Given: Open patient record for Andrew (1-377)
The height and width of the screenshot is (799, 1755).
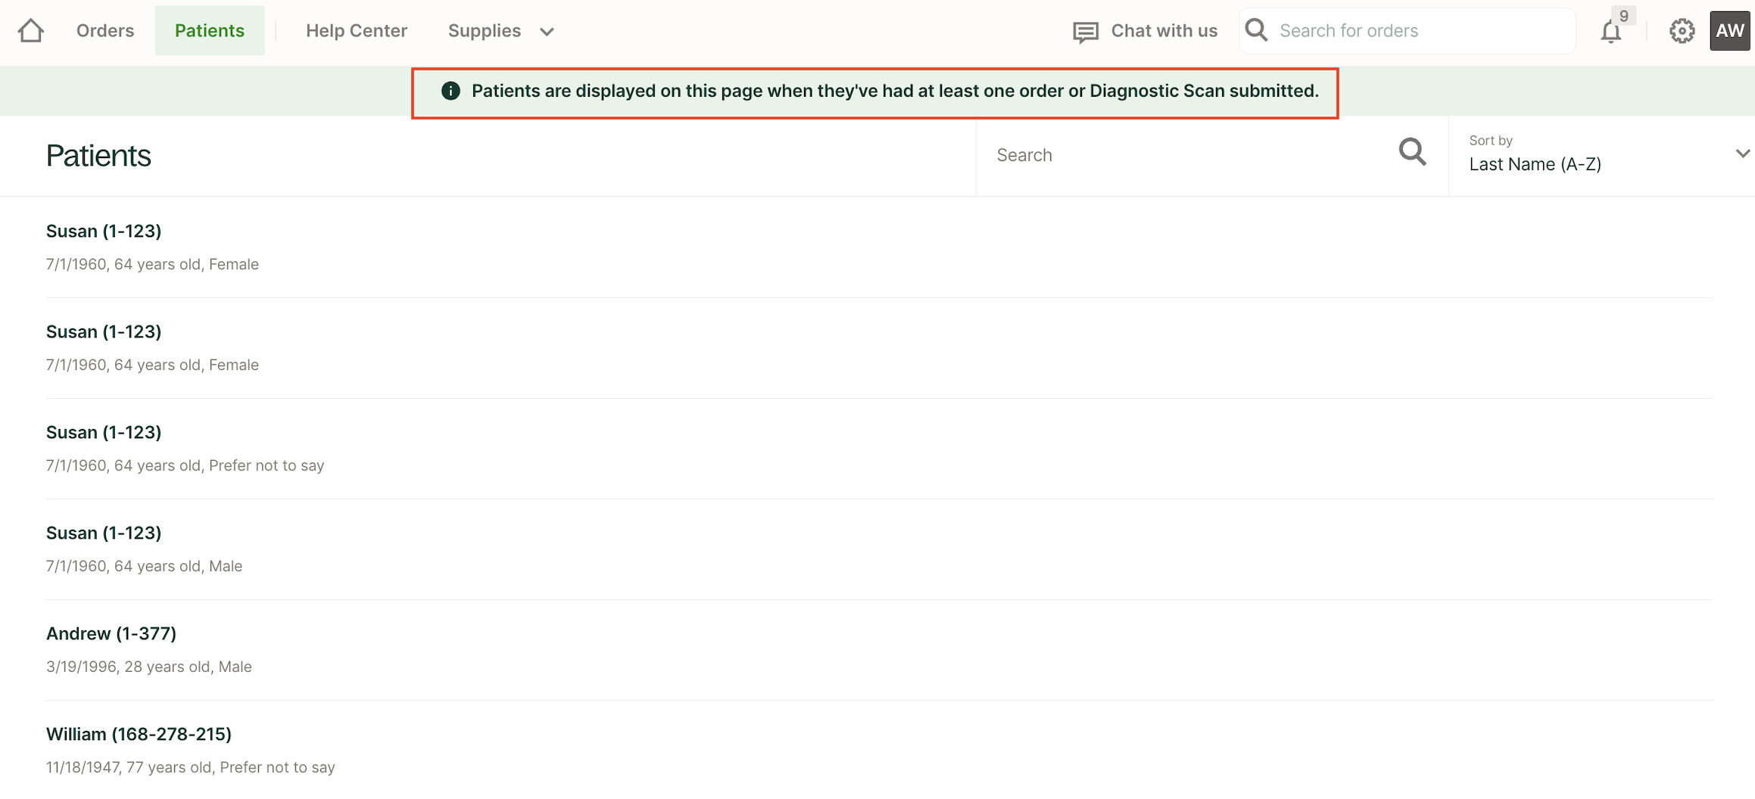Looking at the screenshot, I should [111, 633].
